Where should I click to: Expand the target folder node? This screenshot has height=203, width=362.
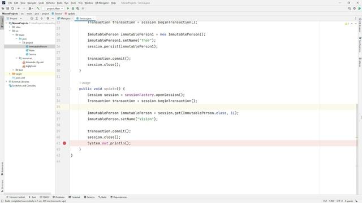[10, 74]
